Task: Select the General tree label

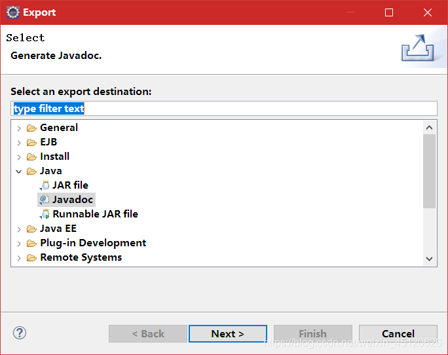Action: pos(59,128)
